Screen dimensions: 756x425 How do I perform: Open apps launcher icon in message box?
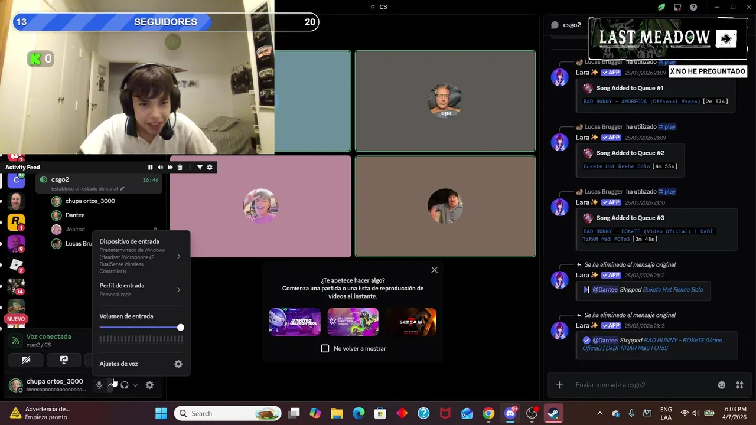(739, 385)
